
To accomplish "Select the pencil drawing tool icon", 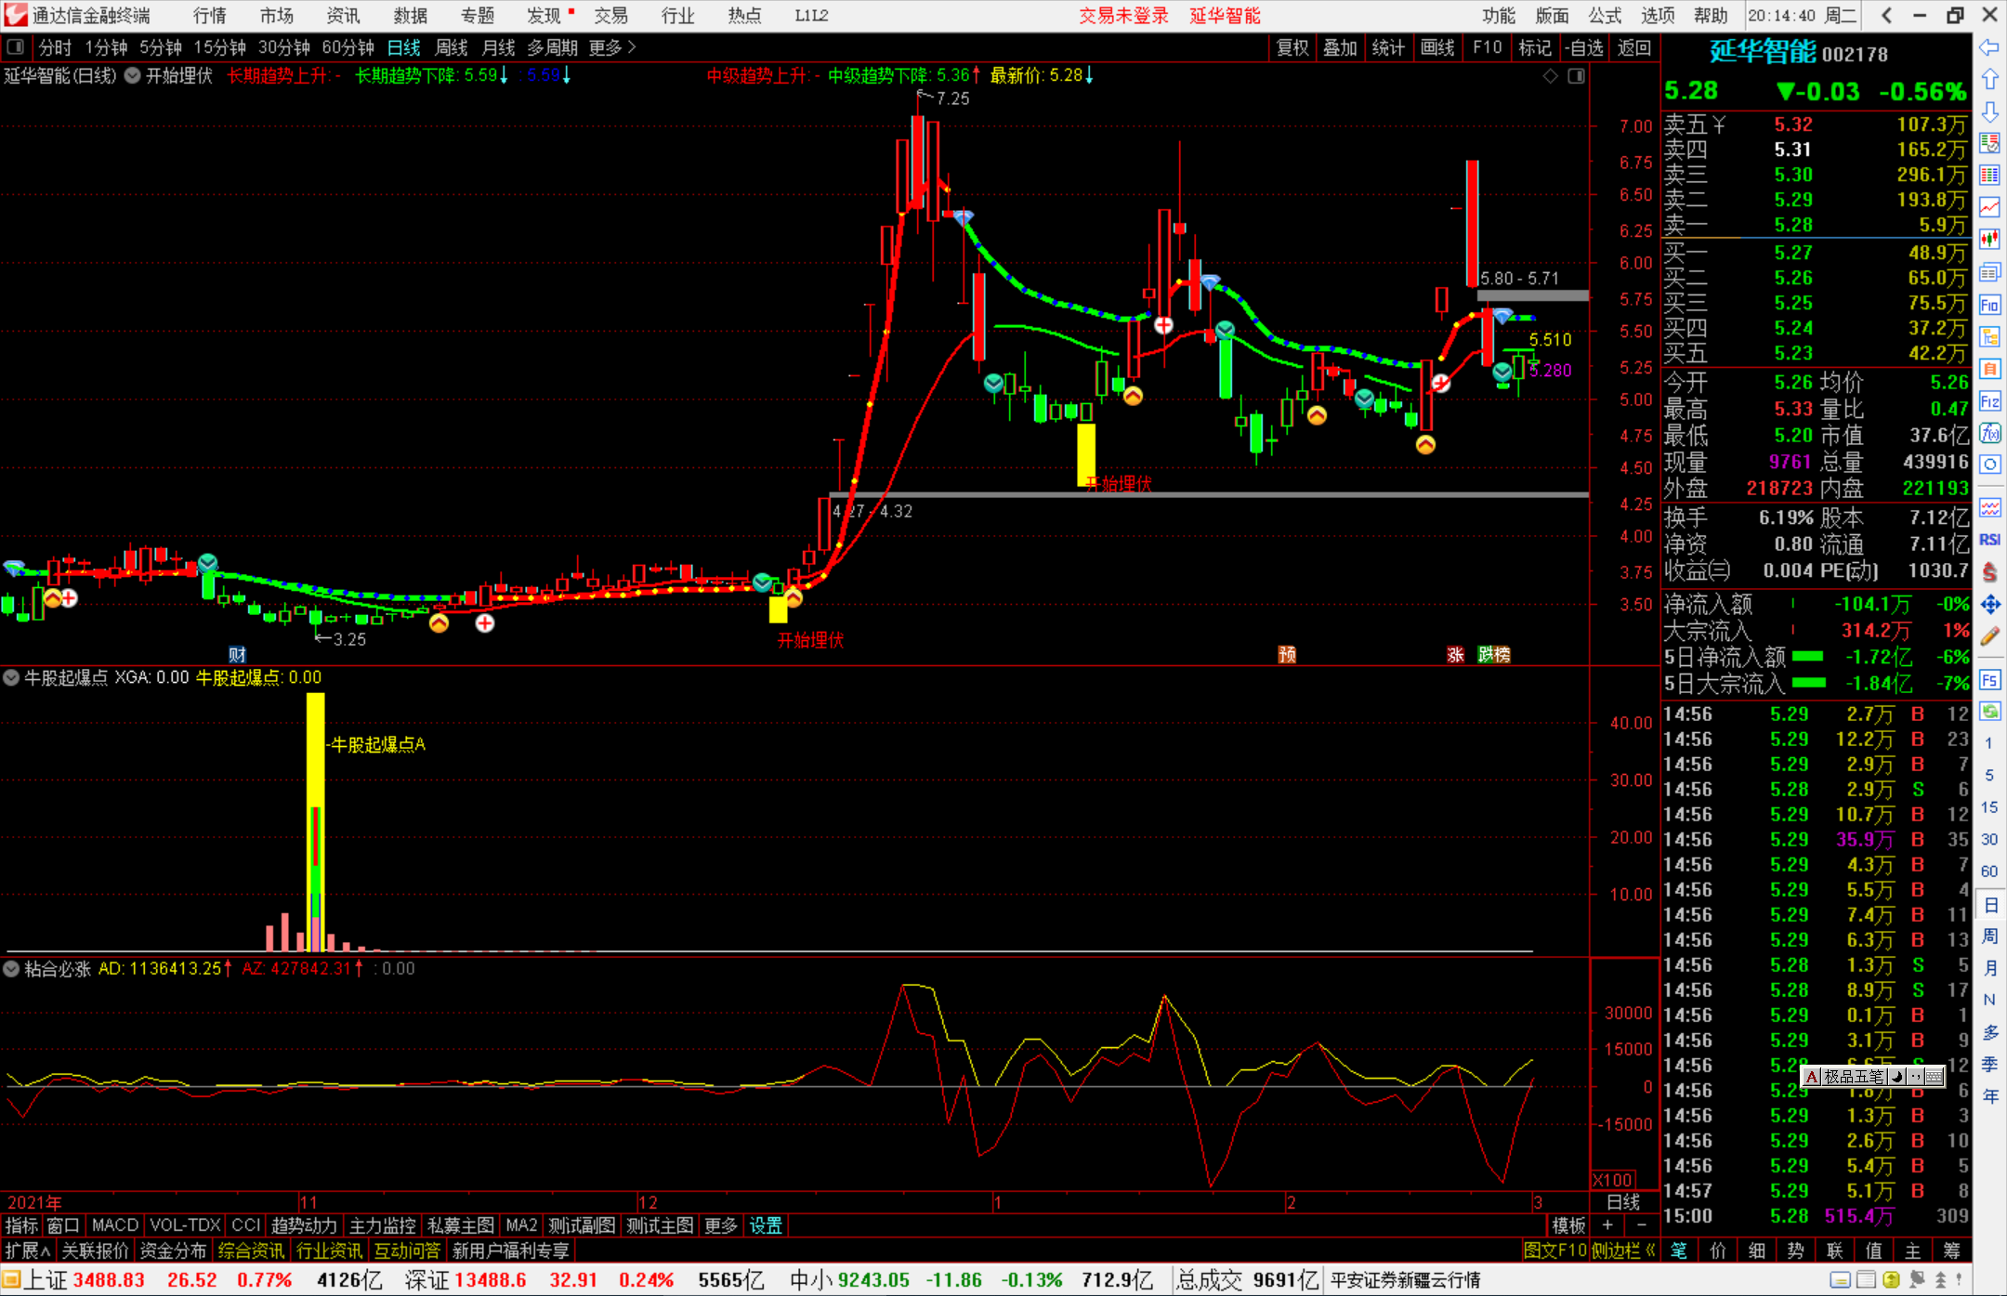I will (1989, 637).
